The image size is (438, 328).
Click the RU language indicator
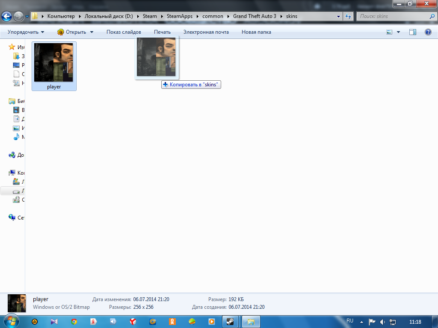click(350, 321)
